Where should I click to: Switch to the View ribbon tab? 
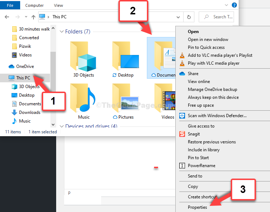59,5
